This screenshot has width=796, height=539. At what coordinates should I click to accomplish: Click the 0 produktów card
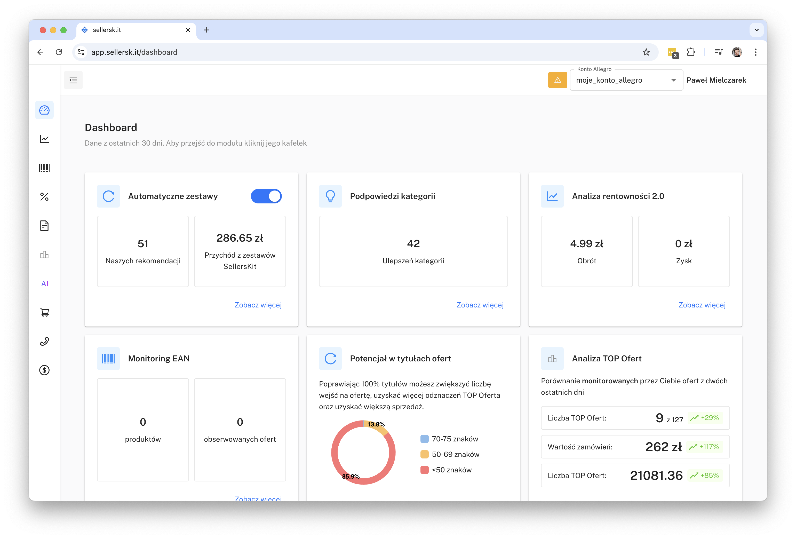[143, 430]
